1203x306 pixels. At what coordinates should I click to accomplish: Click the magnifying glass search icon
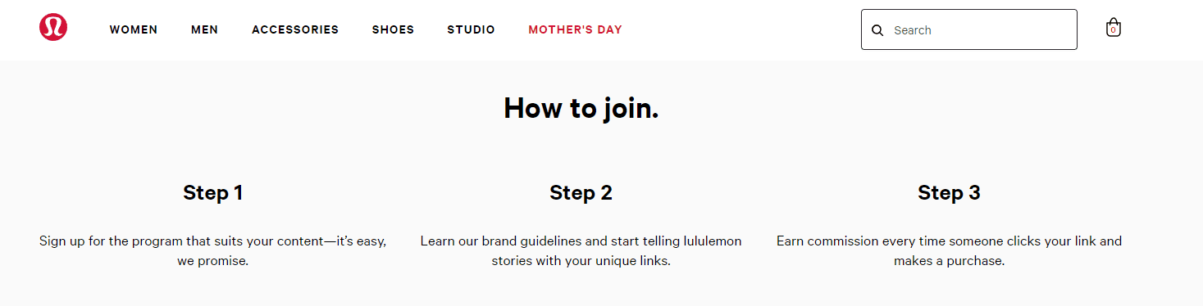(x=877, y=30)
